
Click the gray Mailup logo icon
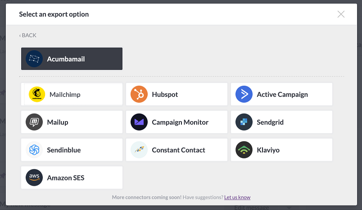tap(34, 122)
